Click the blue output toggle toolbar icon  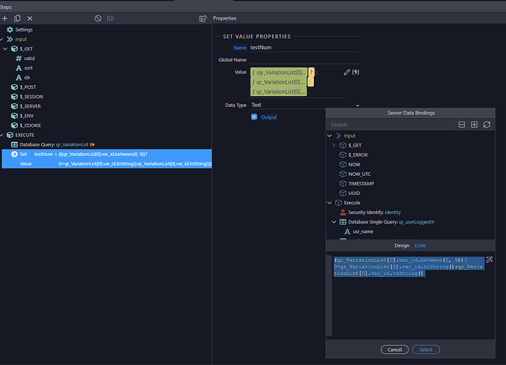110,18
